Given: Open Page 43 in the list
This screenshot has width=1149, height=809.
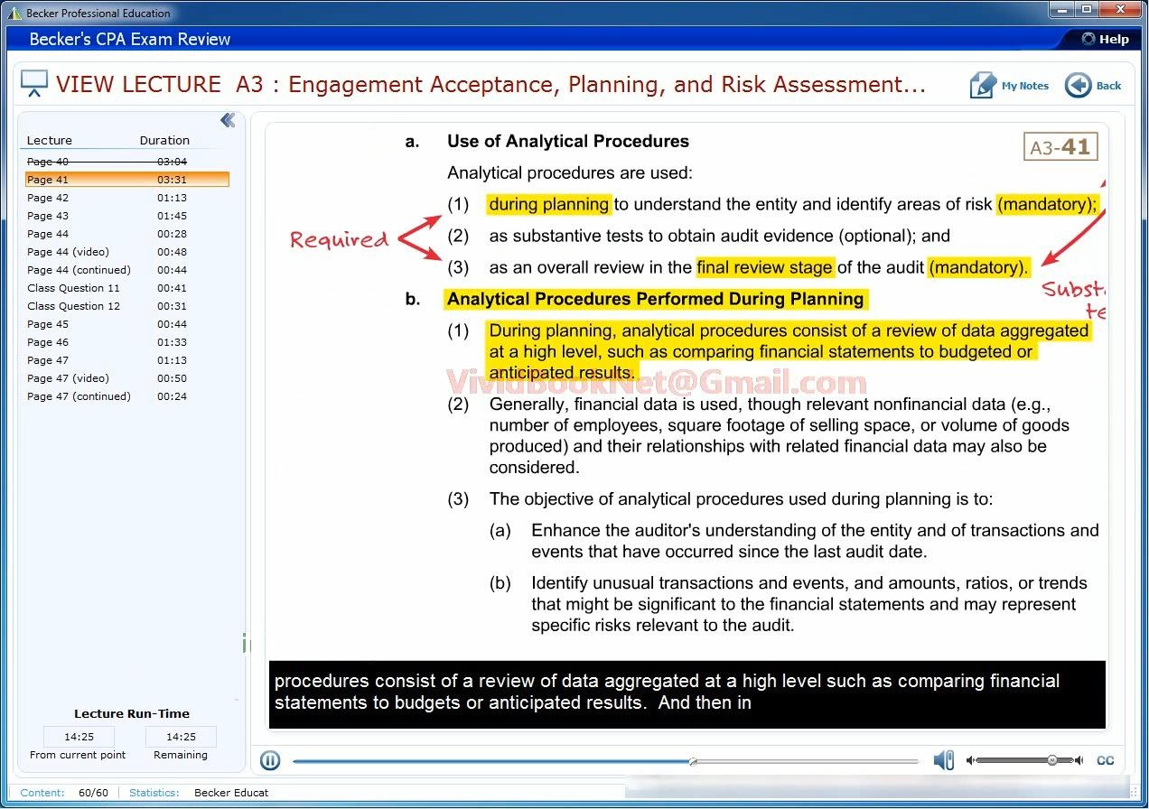Looking at the screenshot, I should pos(127,216).
